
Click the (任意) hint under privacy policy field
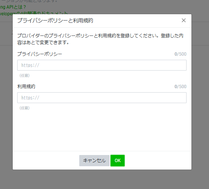[x=25, y=75]
